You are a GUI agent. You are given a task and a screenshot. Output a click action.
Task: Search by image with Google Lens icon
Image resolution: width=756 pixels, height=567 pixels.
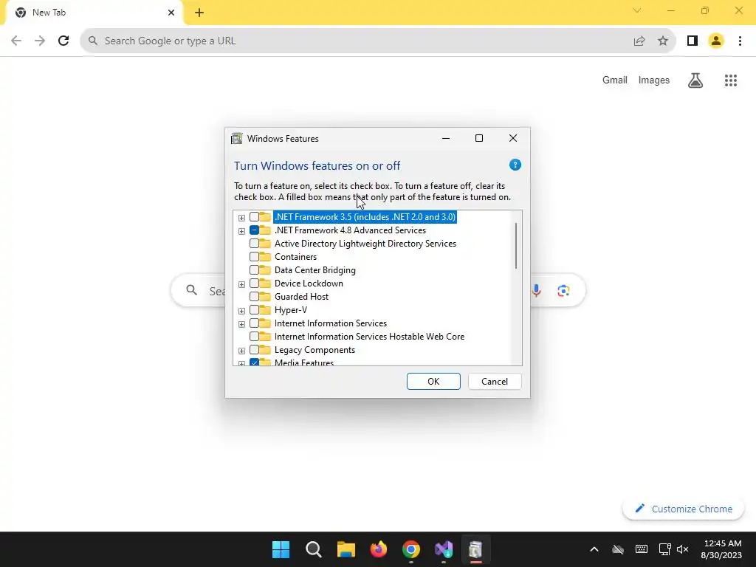(563, 291)
